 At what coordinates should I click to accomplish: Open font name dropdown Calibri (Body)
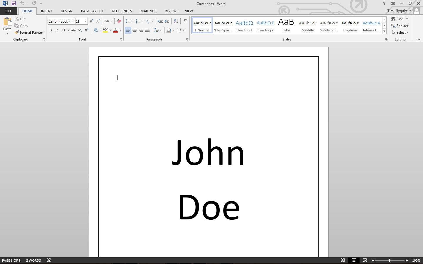73,21
